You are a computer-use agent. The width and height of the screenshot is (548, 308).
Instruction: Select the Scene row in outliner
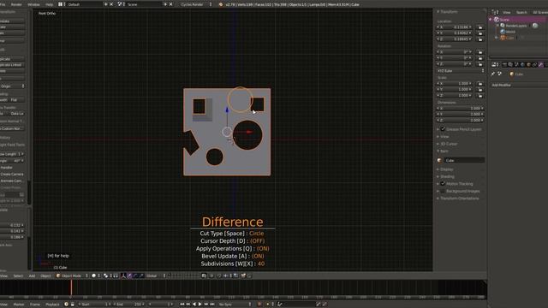pyautogui.click(x=519, y=20)
